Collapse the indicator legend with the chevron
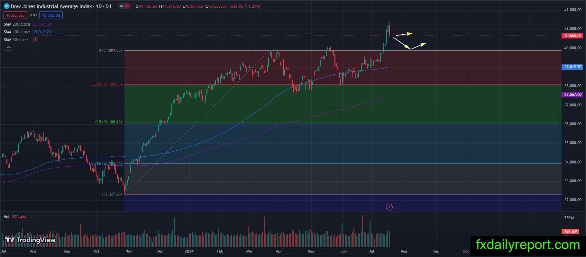The height and width of the screenshot is (257, 586). coord(8,47)
